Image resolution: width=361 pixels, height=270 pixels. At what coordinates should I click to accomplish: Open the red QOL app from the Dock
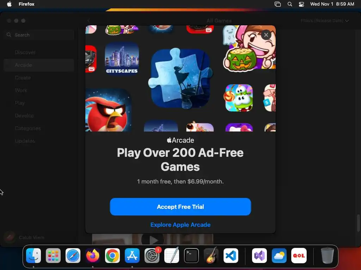point(299,256)
